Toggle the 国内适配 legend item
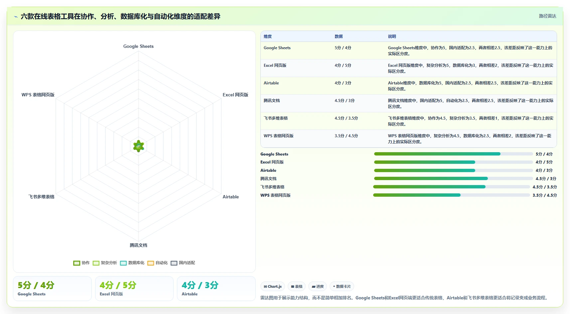The width and height of the screenshot is (570, 314). tap(183, 263)
